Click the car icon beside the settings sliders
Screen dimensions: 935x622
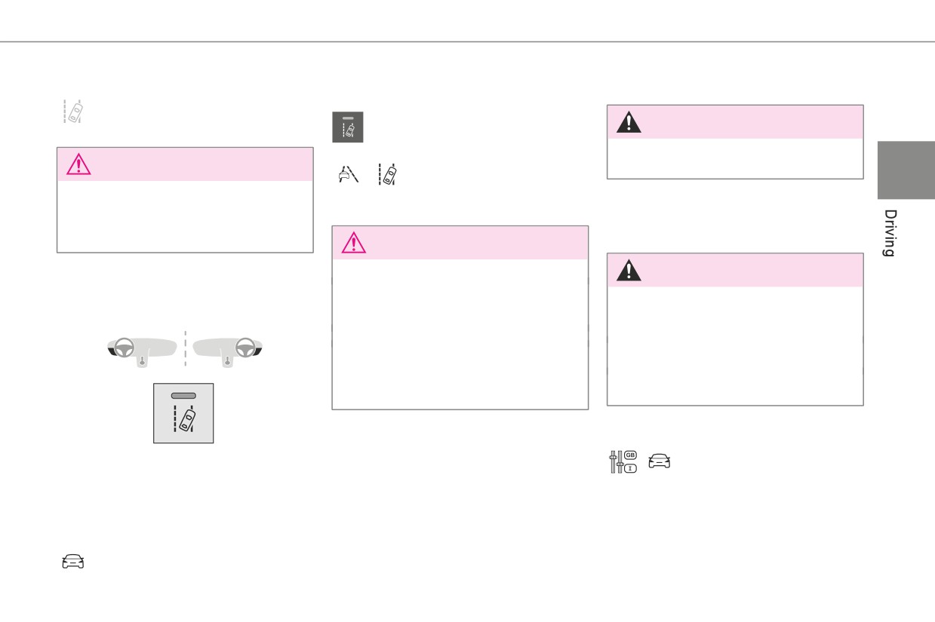[659, 462]
